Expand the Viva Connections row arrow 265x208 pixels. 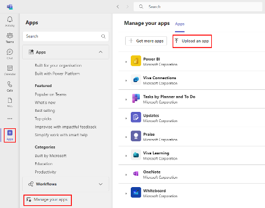point(126,81)
